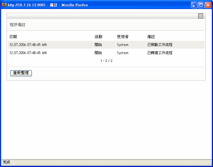This screenshot has height=167, width=213.
Task: Click the colored grid icon in panel header
Action: [200, 16]
